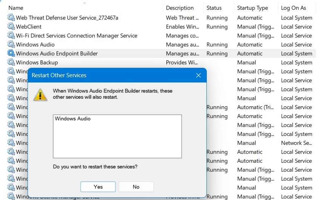This screenshot has width=317, height=200.
Task: Click 'Manual (Trigg...' startup type of WebClient
Action: coord(255,27)
